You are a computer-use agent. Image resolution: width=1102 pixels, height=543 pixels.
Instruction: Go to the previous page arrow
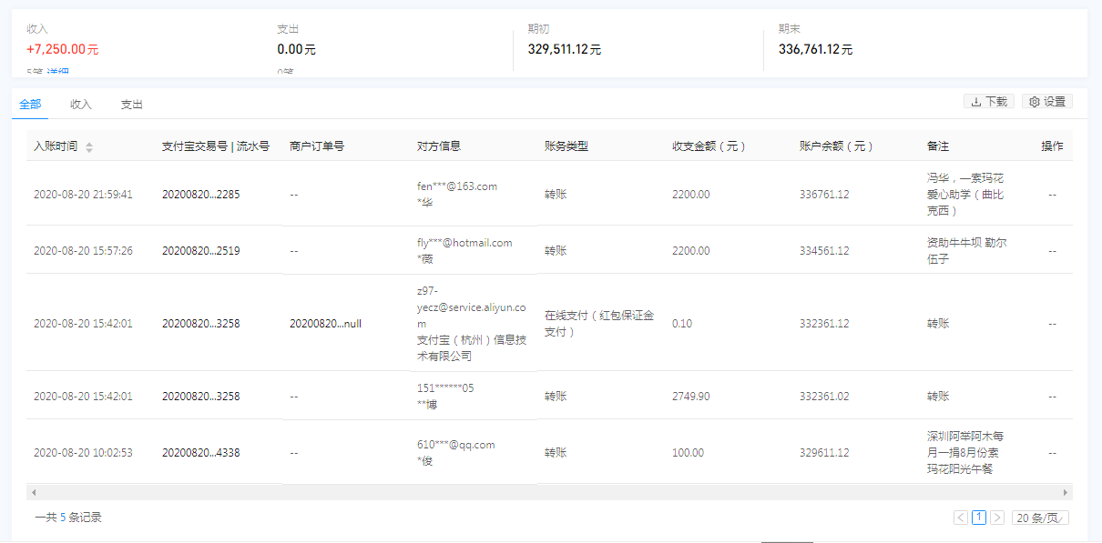click(961, 518)
